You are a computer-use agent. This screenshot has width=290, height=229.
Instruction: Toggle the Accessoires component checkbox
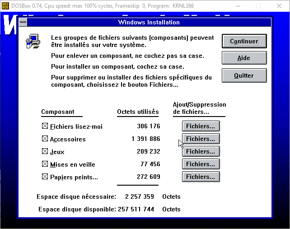click(x=45, y=139)
